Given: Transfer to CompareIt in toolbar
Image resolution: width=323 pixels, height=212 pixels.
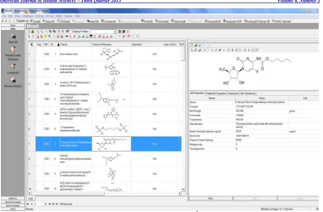Looking at the screenshot, I should click(108, 21).
